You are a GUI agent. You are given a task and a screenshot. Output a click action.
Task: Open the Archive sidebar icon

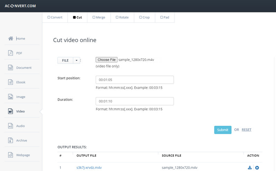pyautogui.click(x=11, y=140)
